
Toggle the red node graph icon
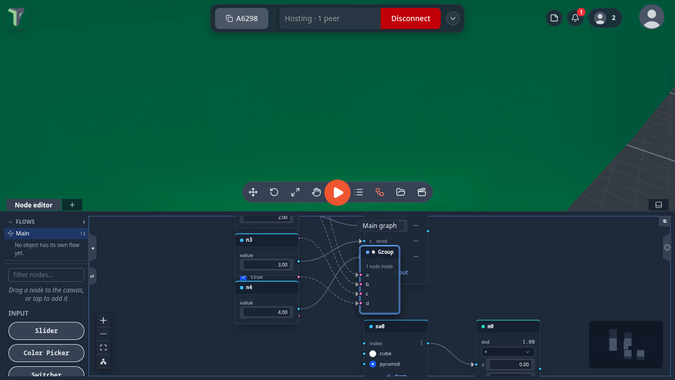(380, 192)
